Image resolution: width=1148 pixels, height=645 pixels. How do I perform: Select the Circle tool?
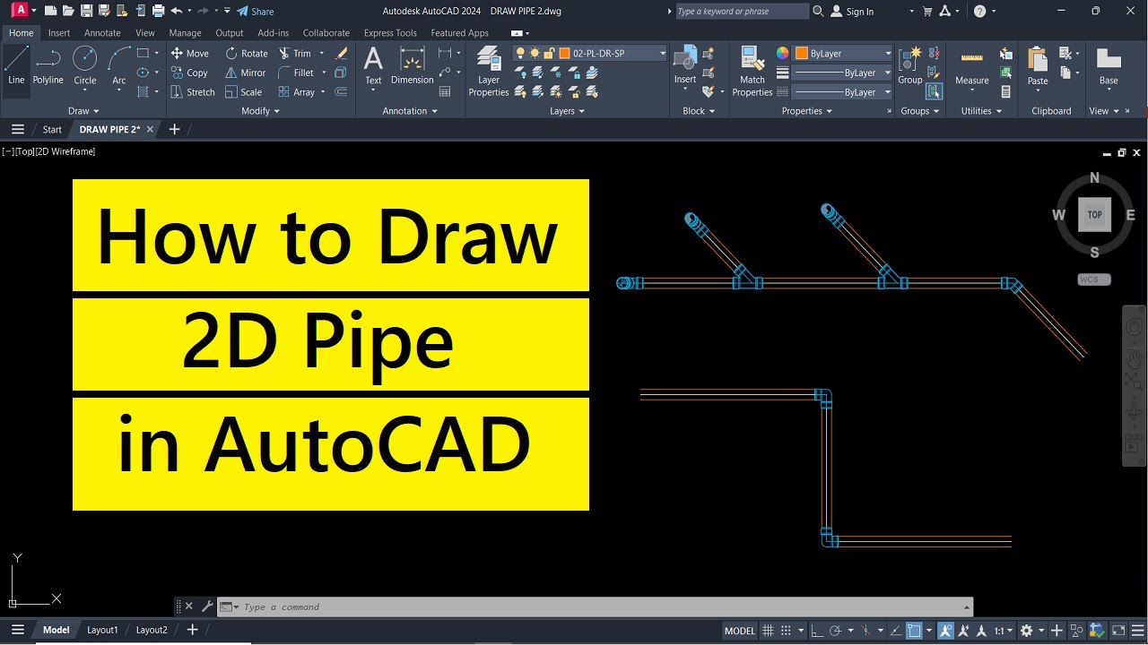pos(85,66)
